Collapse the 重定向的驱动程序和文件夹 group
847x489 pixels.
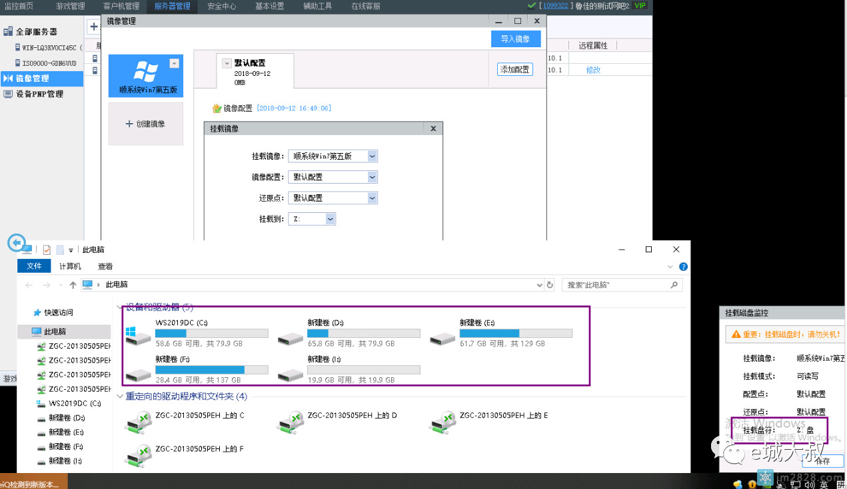(120, 397)
